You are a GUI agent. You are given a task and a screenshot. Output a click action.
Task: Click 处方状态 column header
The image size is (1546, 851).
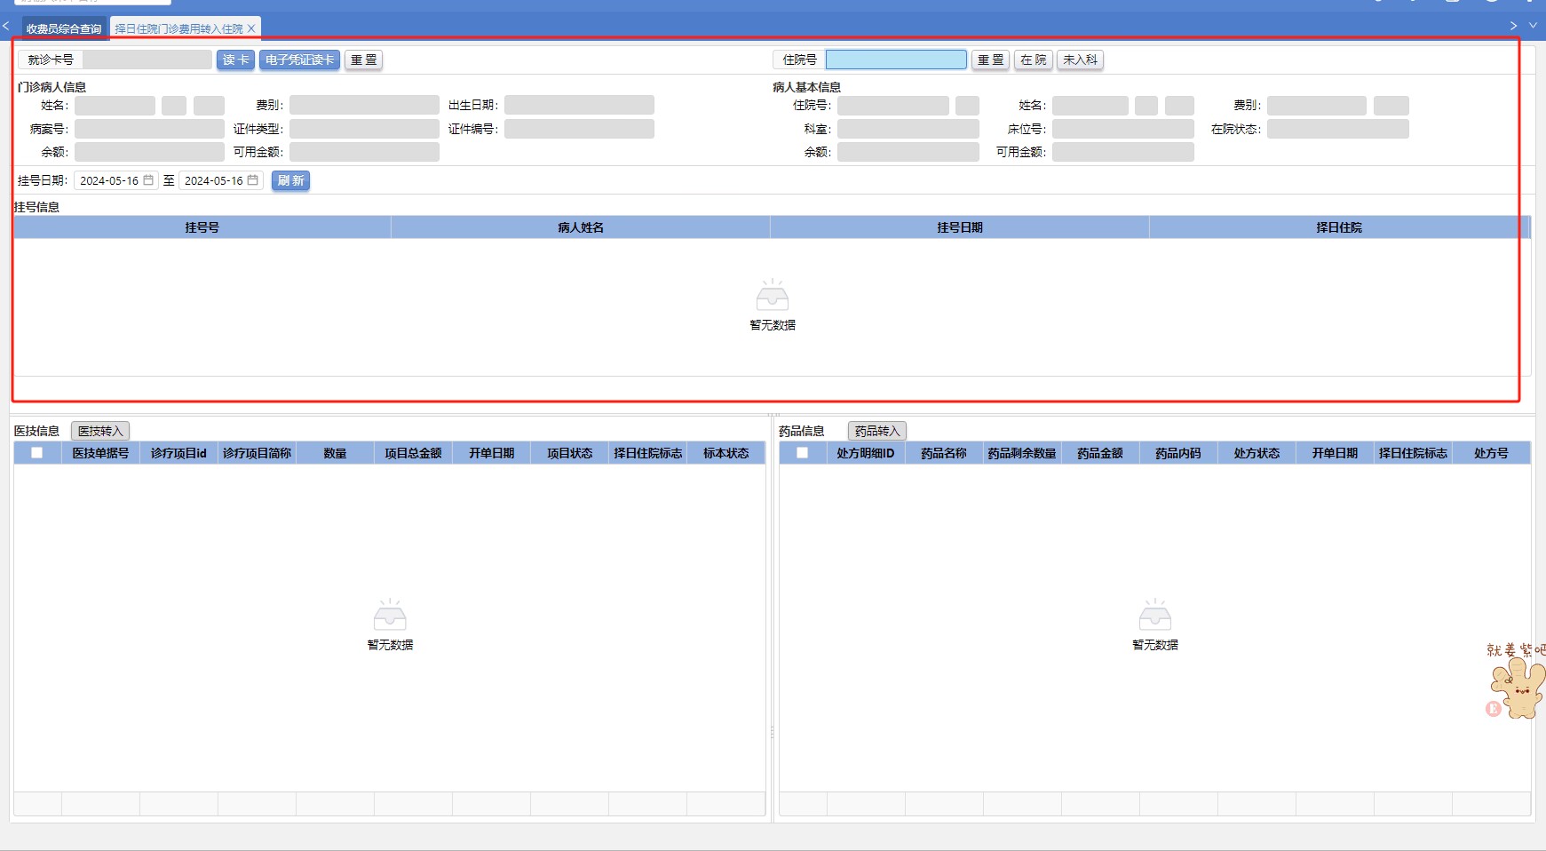coord(1257,453)
